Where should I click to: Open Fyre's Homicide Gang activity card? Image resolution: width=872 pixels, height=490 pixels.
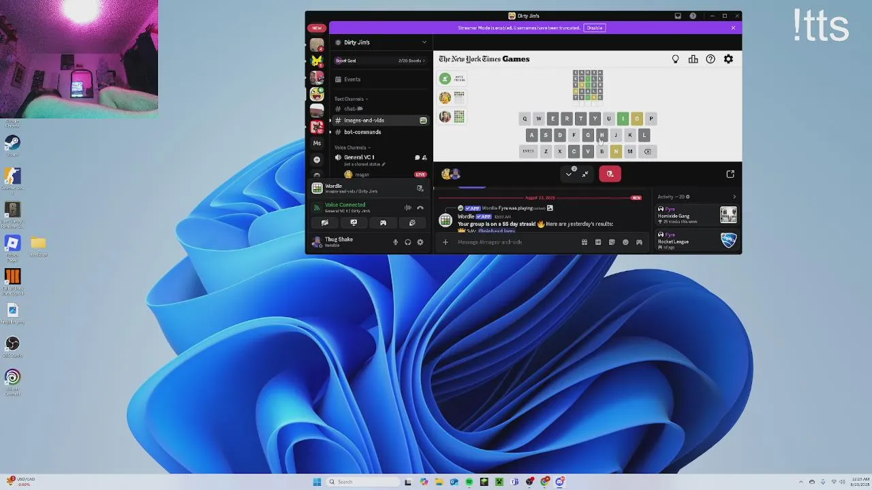click(x=697, y=215)
